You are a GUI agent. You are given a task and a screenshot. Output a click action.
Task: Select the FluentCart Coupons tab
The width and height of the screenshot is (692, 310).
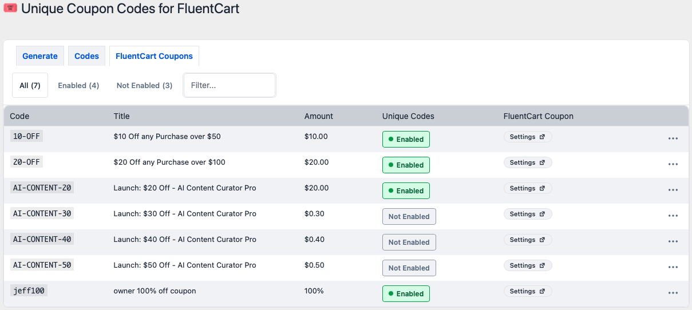click(x=155, y=56)
